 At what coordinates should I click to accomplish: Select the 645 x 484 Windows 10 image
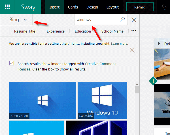coord(102,100)
